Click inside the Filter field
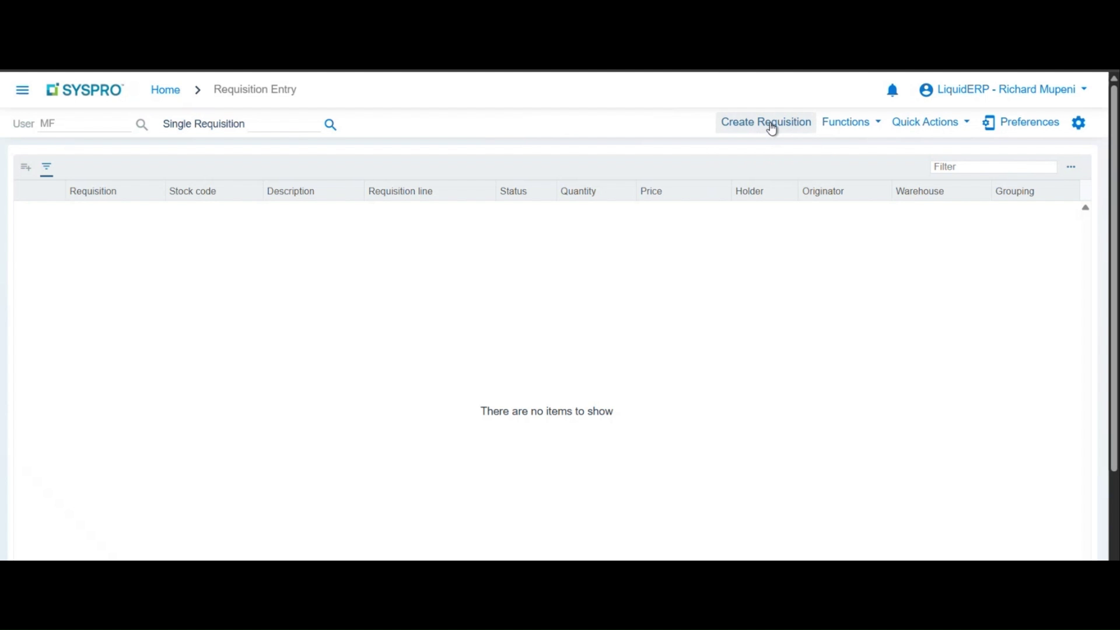This screenshot has width=1120, height=630. 992,166
